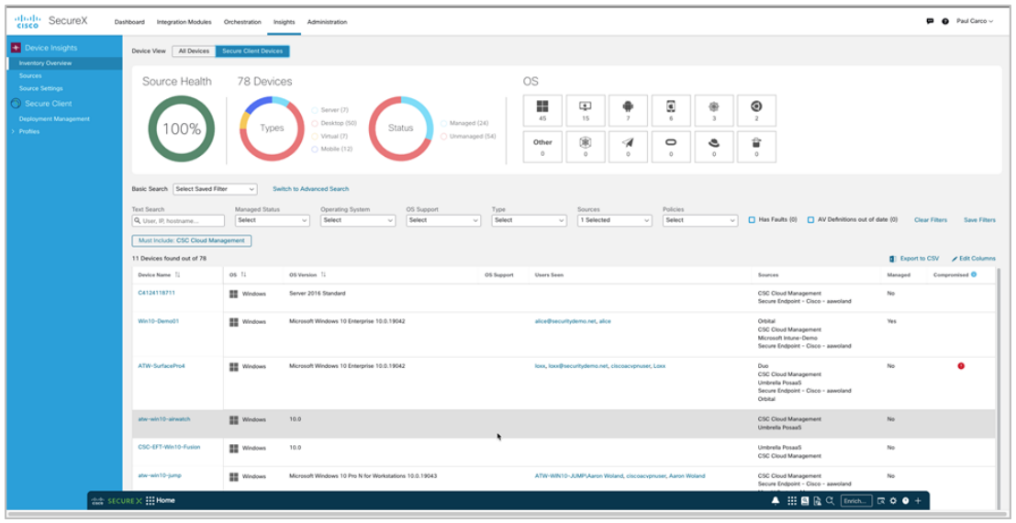
Task: Click the round icon next to ribbon gear
Action: click(905, 501)
